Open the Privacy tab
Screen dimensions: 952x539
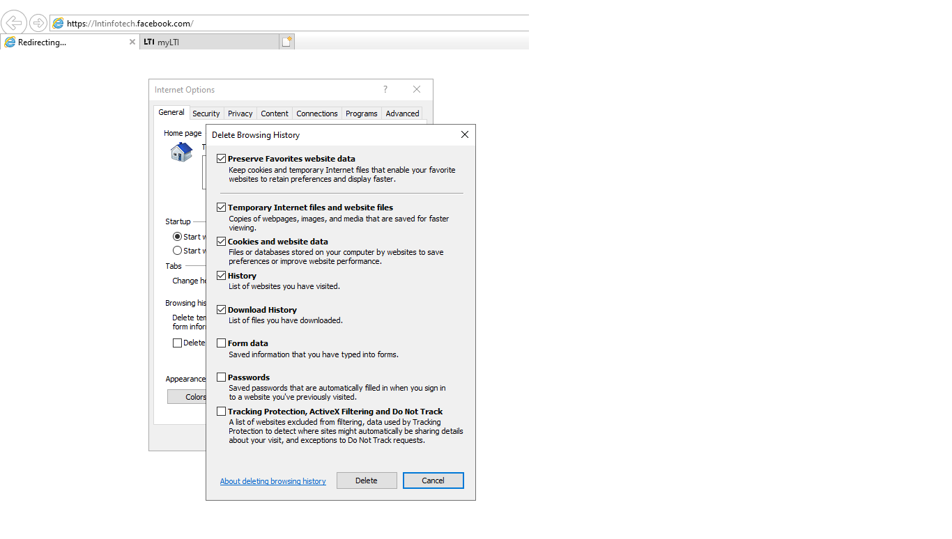point(240,114)
